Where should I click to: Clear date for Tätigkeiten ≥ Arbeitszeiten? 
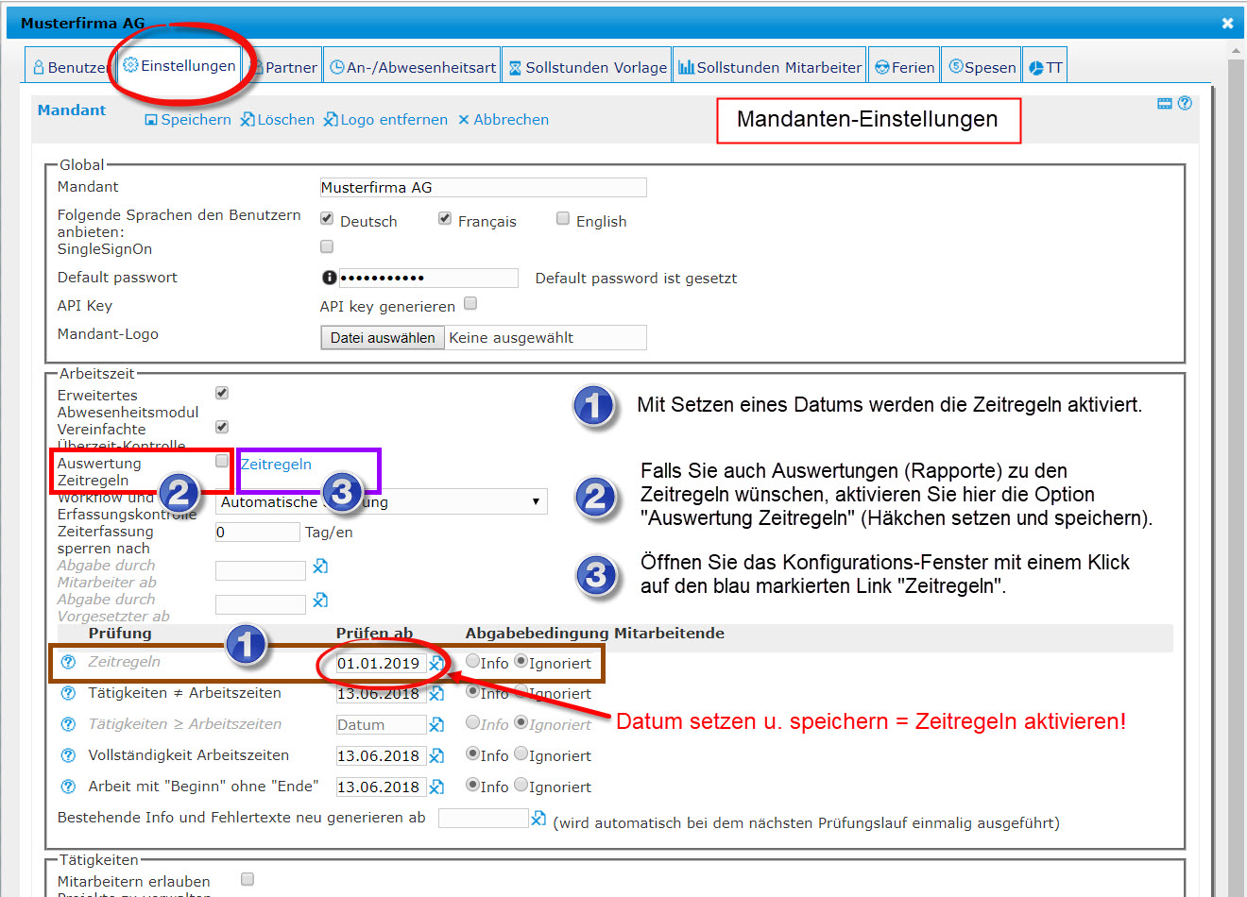(436, 724)
